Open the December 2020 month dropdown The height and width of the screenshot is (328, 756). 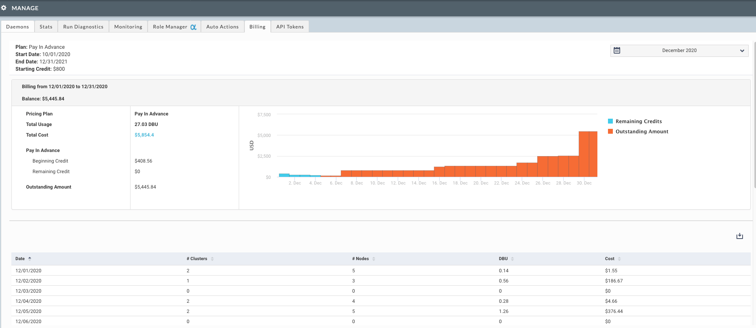click(x=679, y=50)
